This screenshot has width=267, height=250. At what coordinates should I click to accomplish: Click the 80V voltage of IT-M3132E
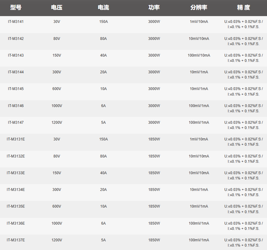point(57,156)
